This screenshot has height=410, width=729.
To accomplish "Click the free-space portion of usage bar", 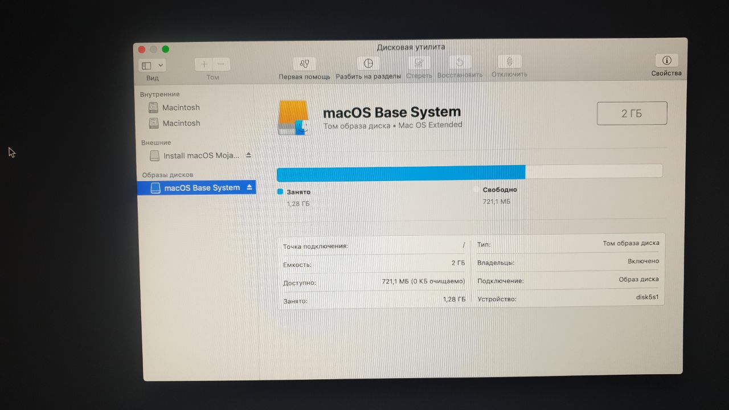I will pyautogui.click(x=594, y=171).
